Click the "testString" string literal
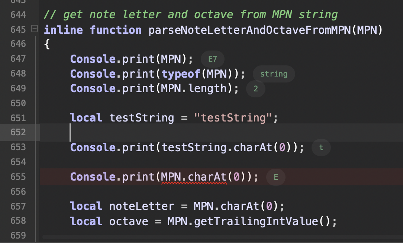Viewport: 403px width, 243px height. [x=233, y=118]
